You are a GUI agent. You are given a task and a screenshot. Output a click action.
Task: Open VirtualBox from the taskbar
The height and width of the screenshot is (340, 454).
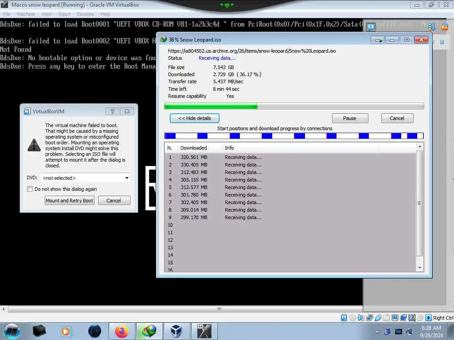(176, 331)
